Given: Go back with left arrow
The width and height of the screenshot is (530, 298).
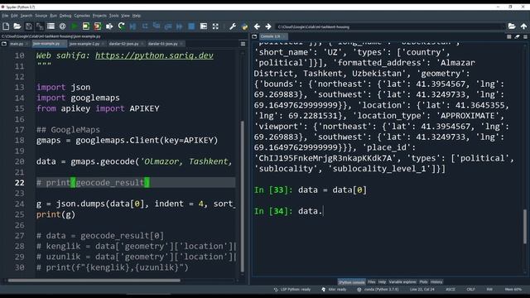Looking at the screenshot, I should click(257, 26).
